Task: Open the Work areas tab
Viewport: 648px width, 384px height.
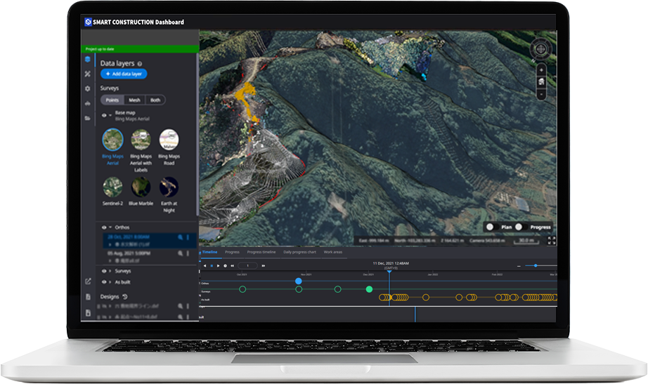Action: (x=333, y=252)
